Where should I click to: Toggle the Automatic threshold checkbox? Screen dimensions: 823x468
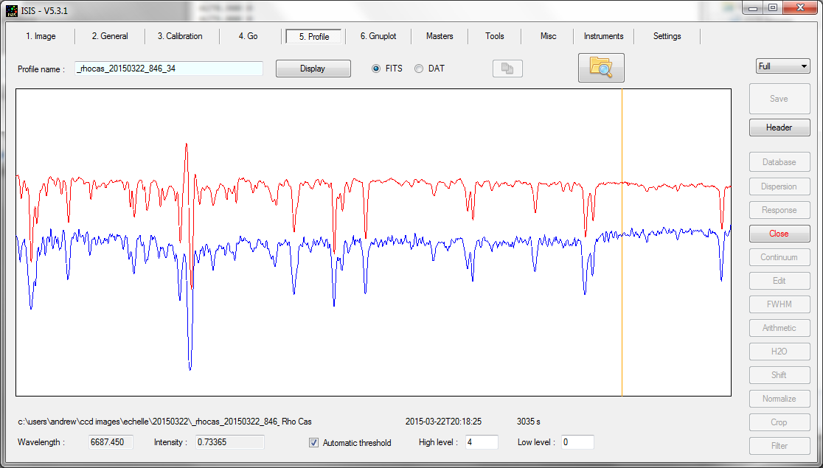click(314, 443)
